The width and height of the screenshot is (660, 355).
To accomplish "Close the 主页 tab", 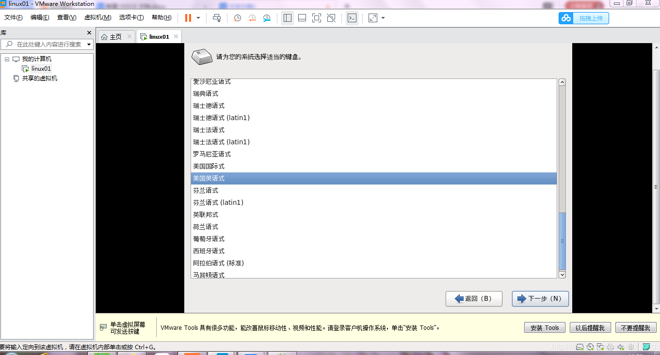I will point(129,36).
